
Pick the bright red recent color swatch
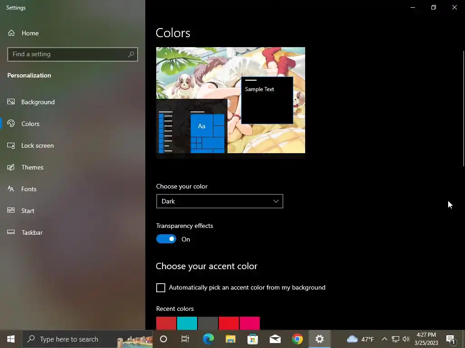pos(229,324)
